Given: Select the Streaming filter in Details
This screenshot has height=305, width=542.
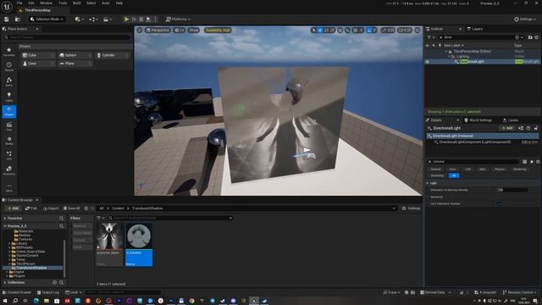Looking at the screenshot, I should [x=437, y=175].
